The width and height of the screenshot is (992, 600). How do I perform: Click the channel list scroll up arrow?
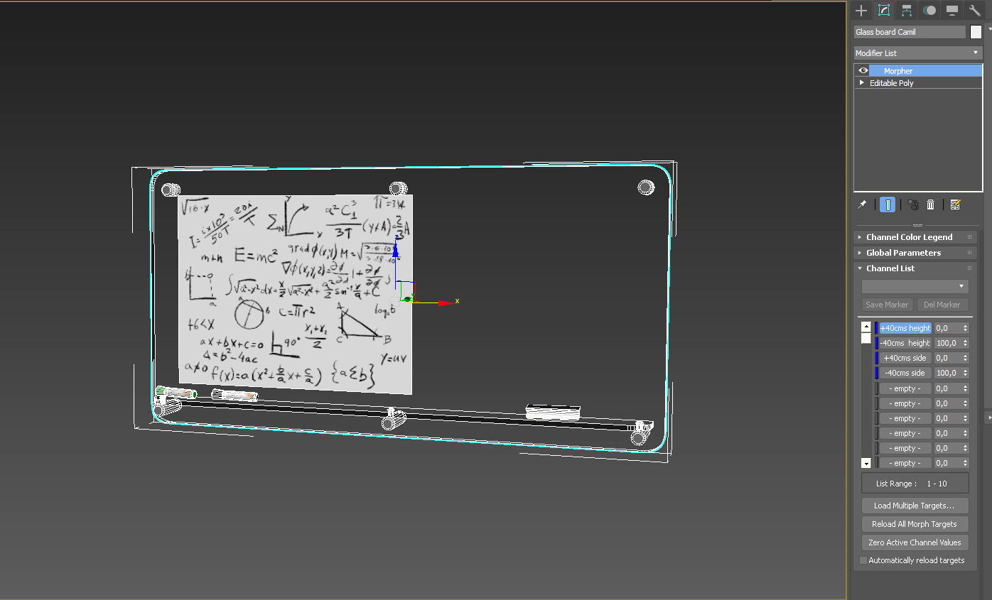coord(866,327)
